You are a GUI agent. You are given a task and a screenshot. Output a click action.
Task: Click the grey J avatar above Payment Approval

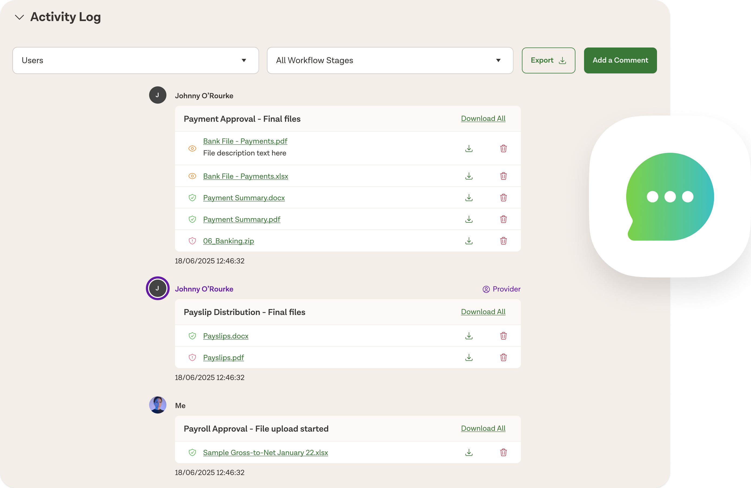(x=158, y=95)
